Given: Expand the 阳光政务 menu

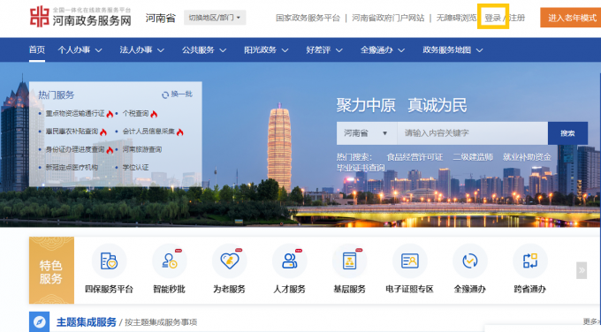Looking at the screenshot, I should click(x=266, y=49).
